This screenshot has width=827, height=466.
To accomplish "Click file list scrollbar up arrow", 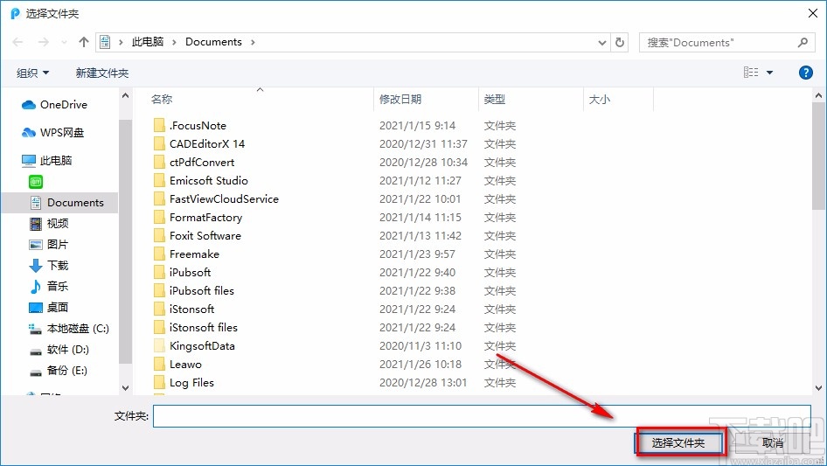I will point(818,96).
